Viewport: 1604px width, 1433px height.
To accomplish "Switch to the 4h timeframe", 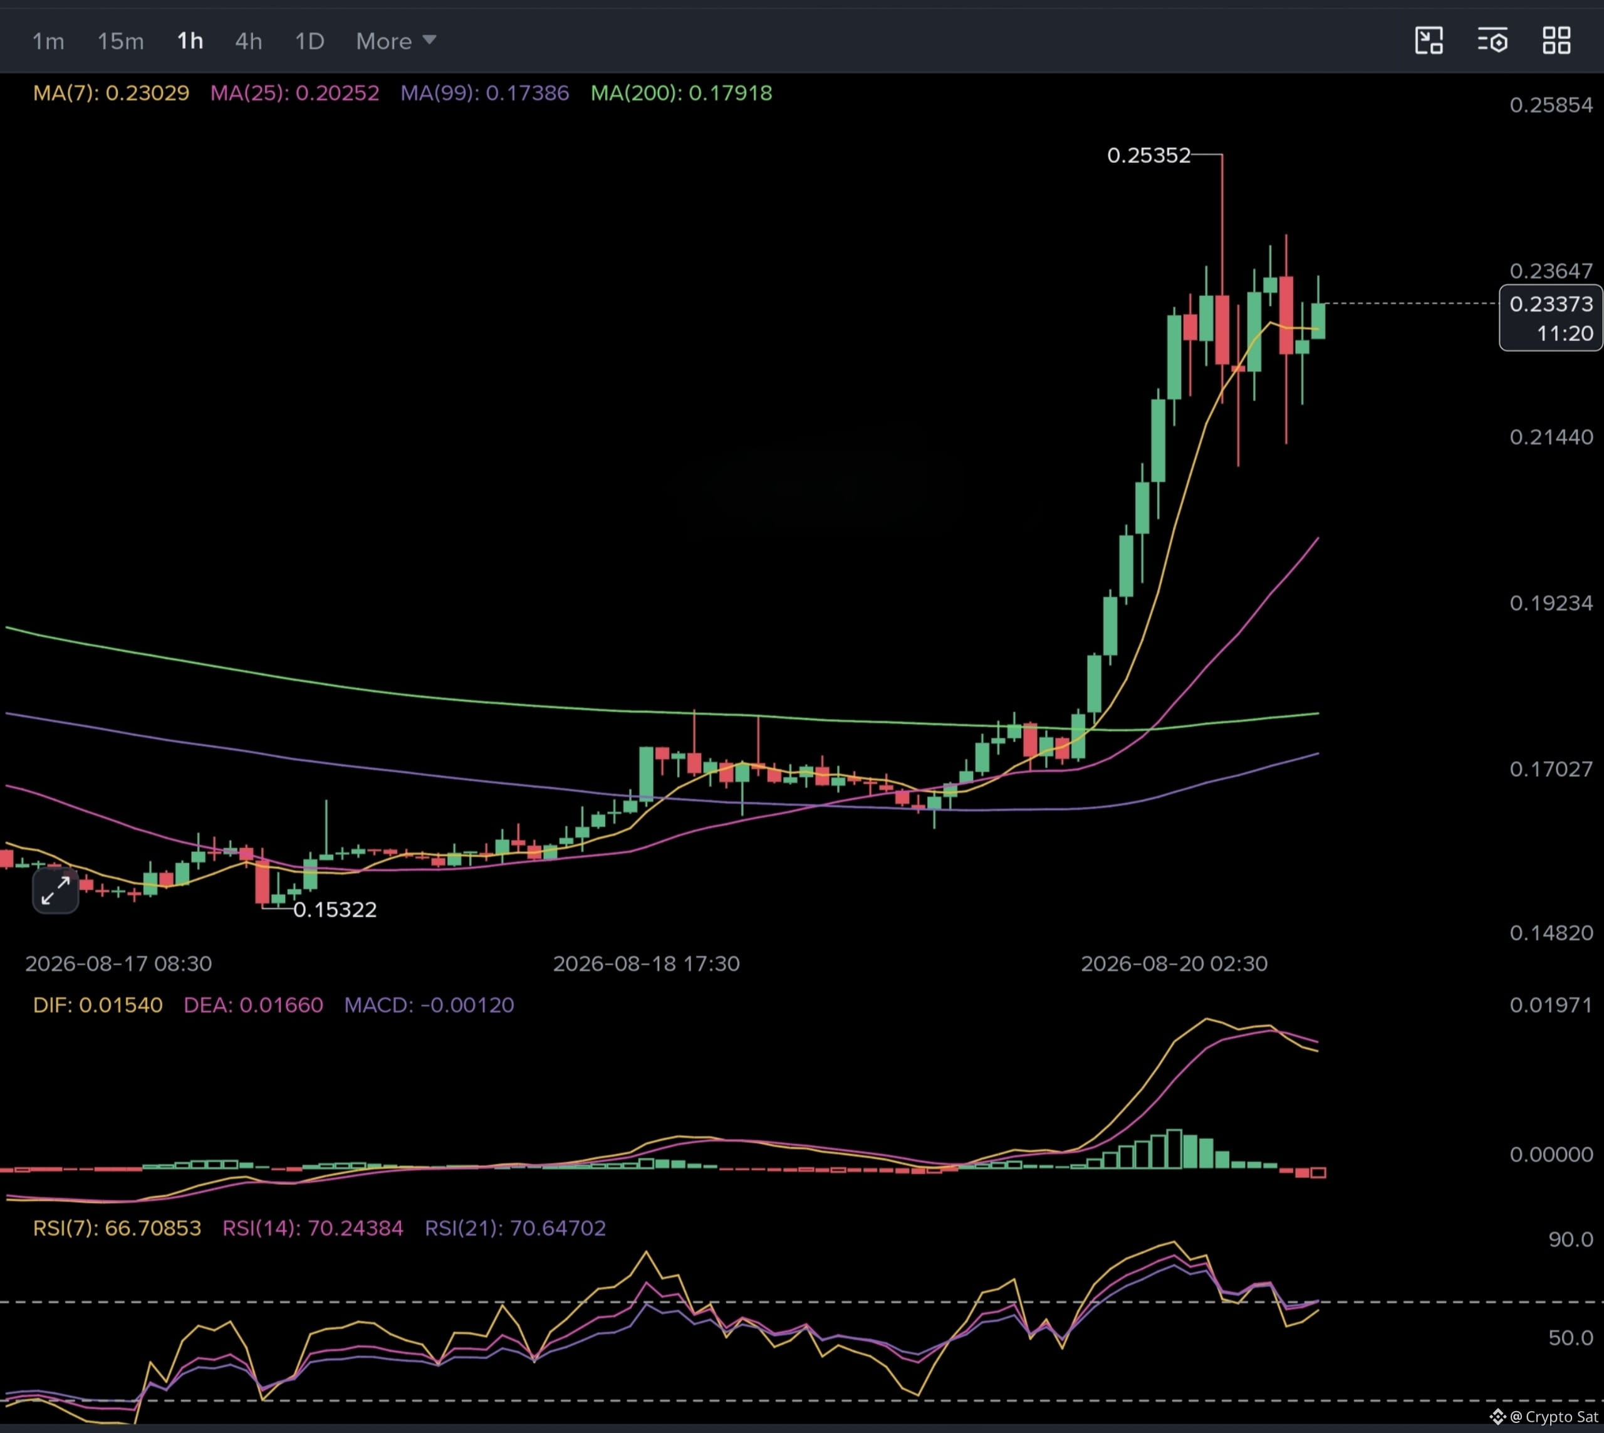I will coord(249,41).
